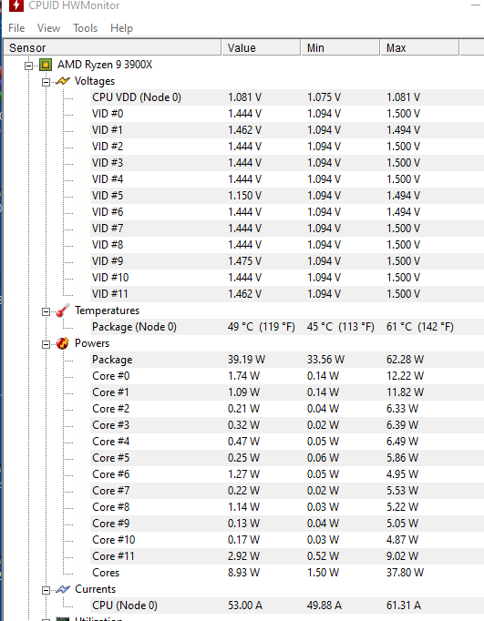Click the AMD Ryzen CPU chip icon
Image resolution: width=484 pixels, height=621 pixels.
click(x=46, y=65)
